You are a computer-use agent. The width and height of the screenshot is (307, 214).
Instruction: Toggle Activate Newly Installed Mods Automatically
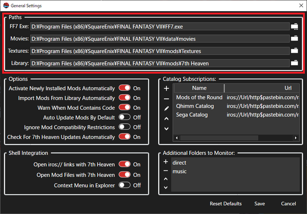coord(124,88)
